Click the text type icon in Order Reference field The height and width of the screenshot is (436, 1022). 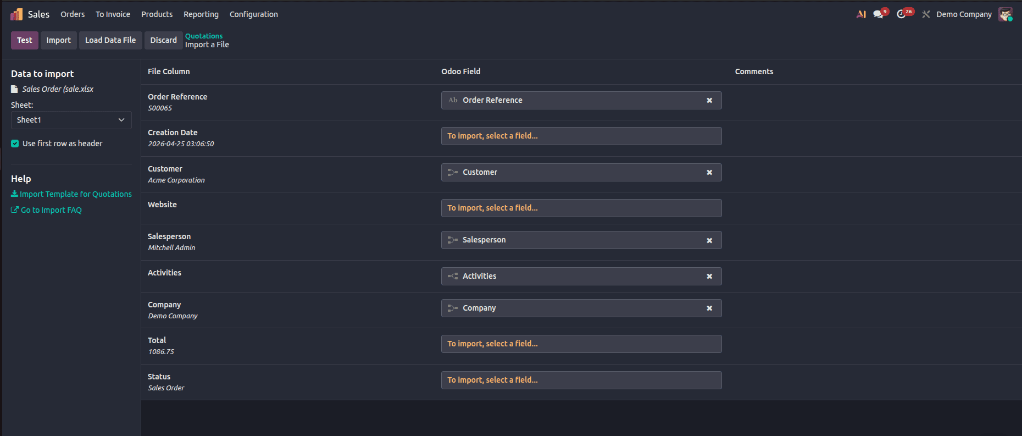pyautogui.click(x=453, y=100)
